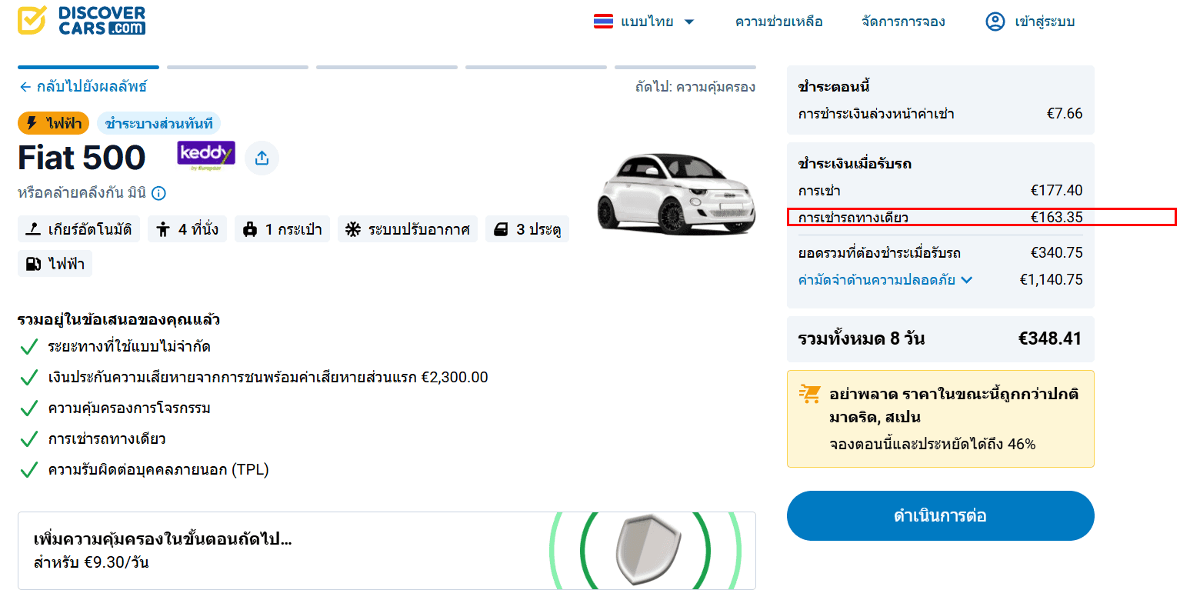This screenshot has width=1180, height=610.
Task: Click the Thai flag language icon
Action: [x=603, y=22]
